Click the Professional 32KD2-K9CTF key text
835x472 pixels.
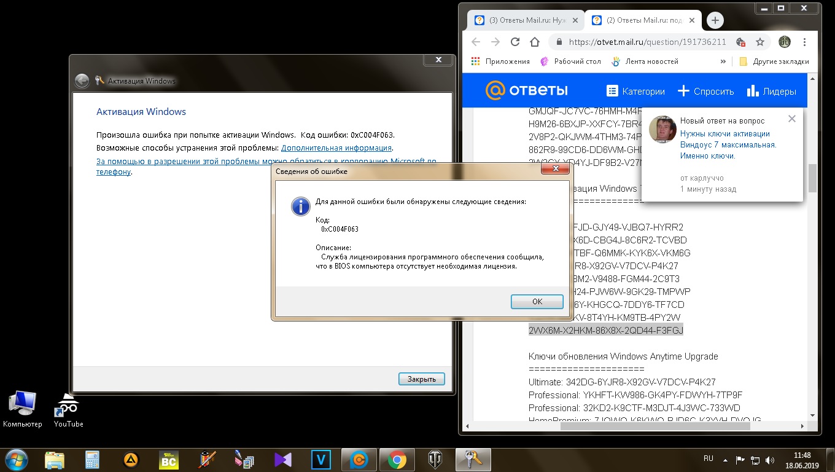[634, 408]
